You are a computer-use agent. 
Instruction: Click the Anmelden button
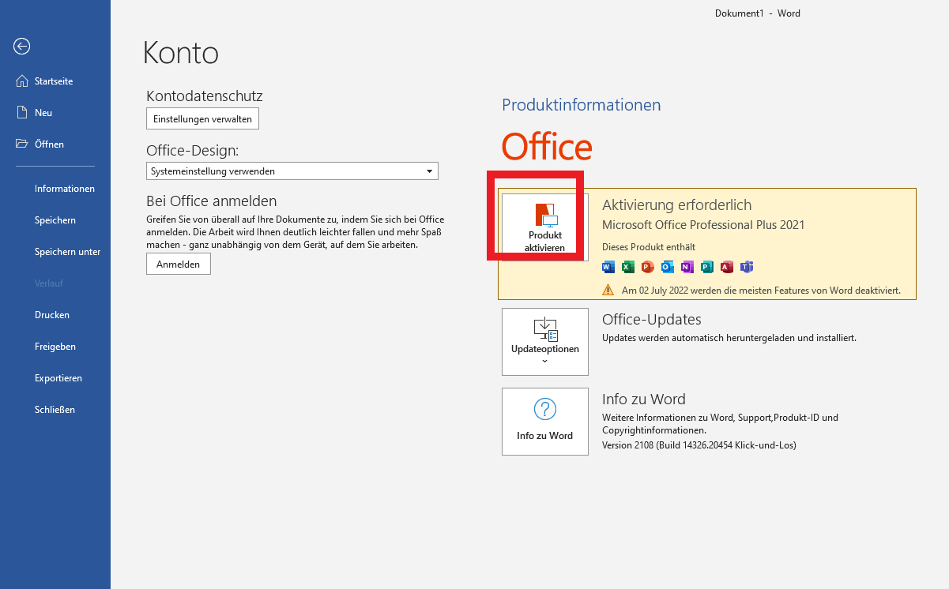(179, 264)
